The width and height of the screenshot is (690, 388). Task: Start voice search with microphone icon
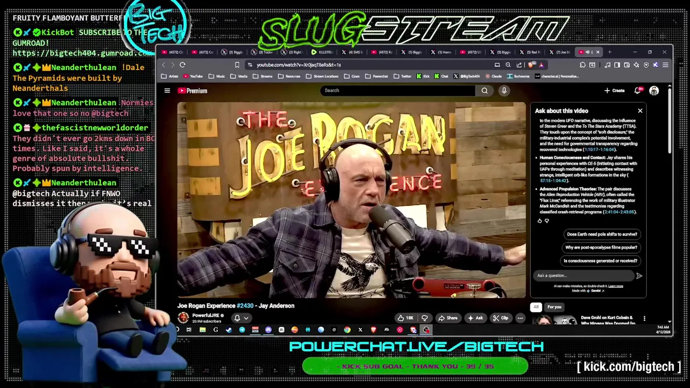pos(504,91)
